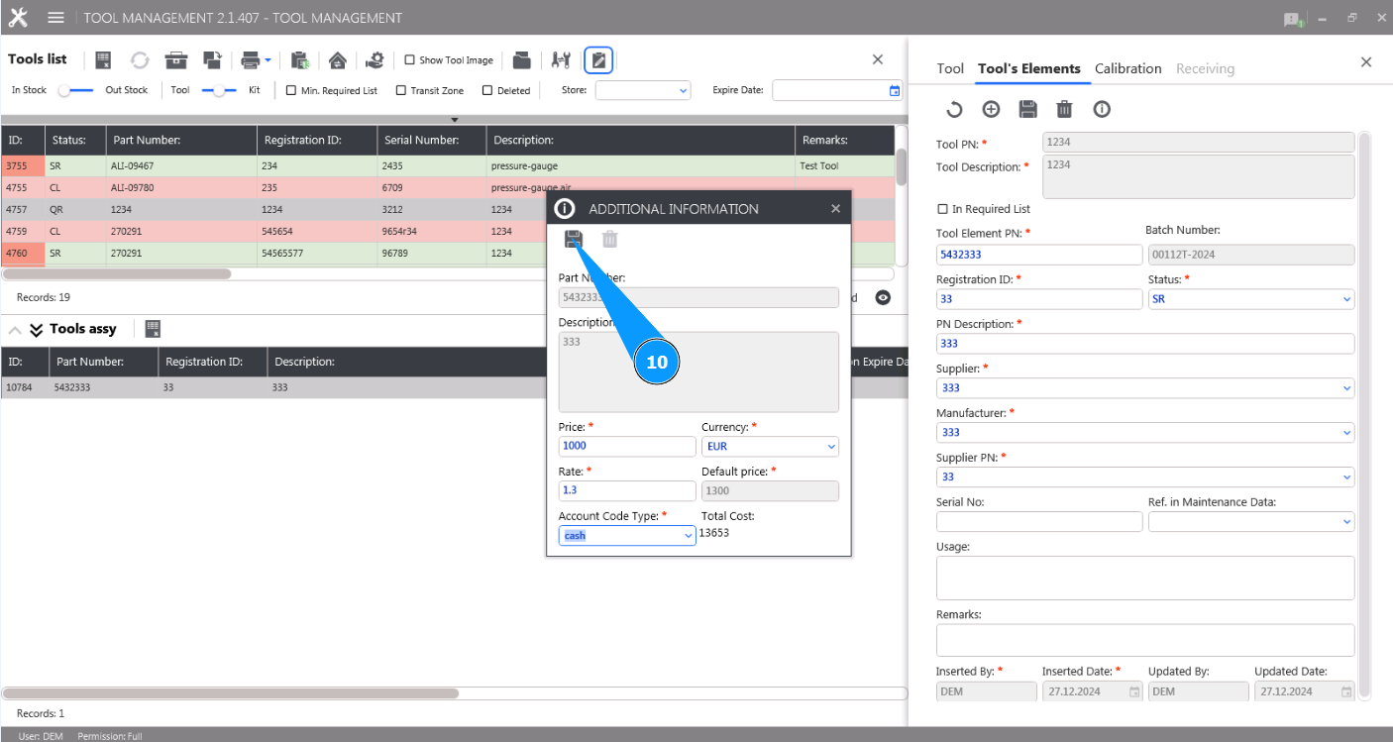Tick the In Required List checkbox
This screenshot has width=1393, height=742.
click(x=942, y=210)
